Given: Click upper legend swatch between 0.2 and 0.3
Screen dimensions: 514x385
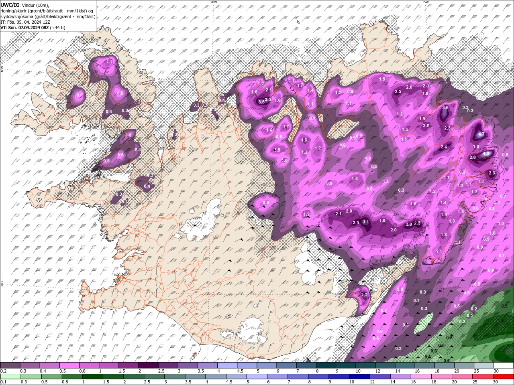Looking at the screenshot, I should pyautogui.click(x=10, y=365).
